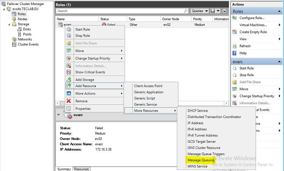Click the Create Empty Role icon
Screen dimensions: 284x171
pyautogui.click(x=235, y=32)
